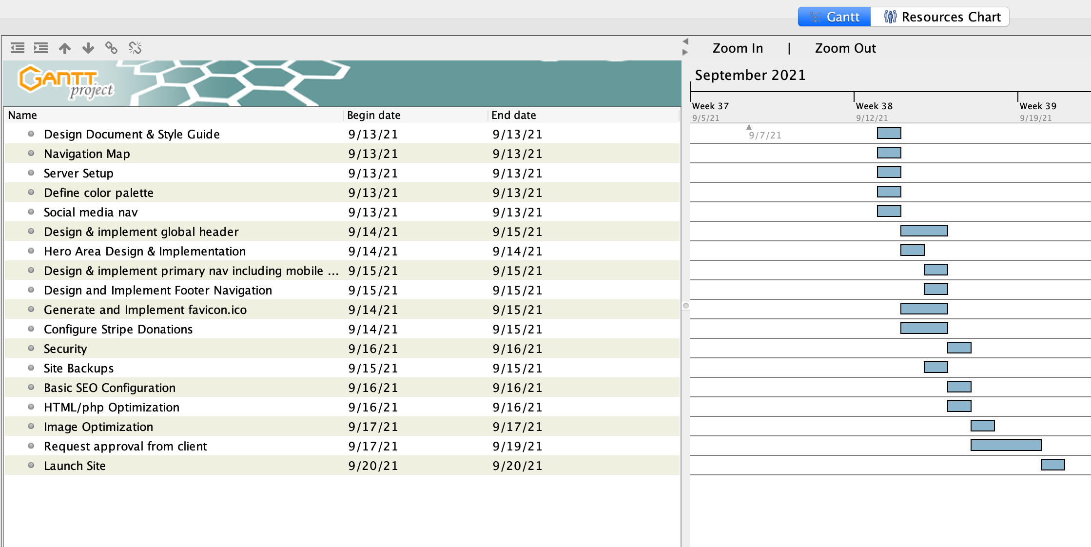This screenshot has width=1091, height=547.
Task: Collapse the chart with the left divider arrow
Action: [x=685, y=41]
